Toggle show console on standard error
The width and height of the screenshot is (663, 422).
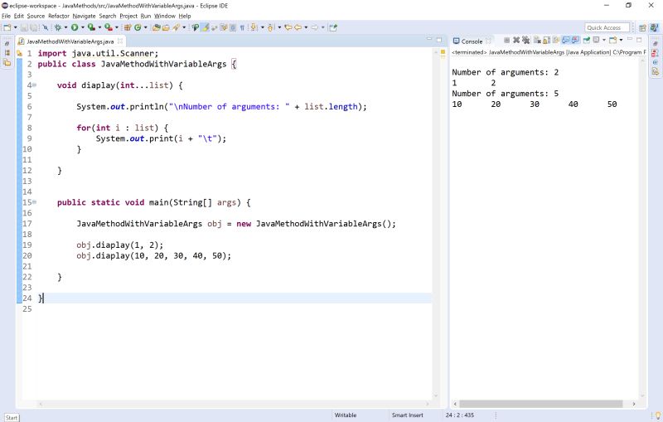tap(575, 40)
